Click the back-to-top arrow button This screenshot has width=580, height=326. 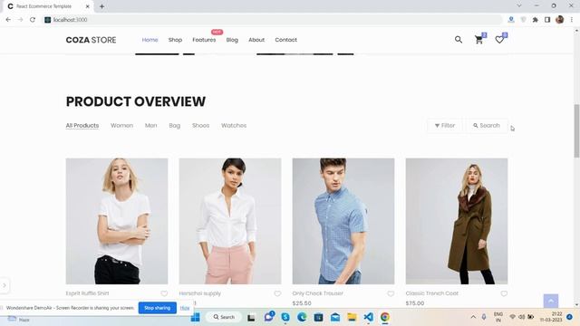551,301
